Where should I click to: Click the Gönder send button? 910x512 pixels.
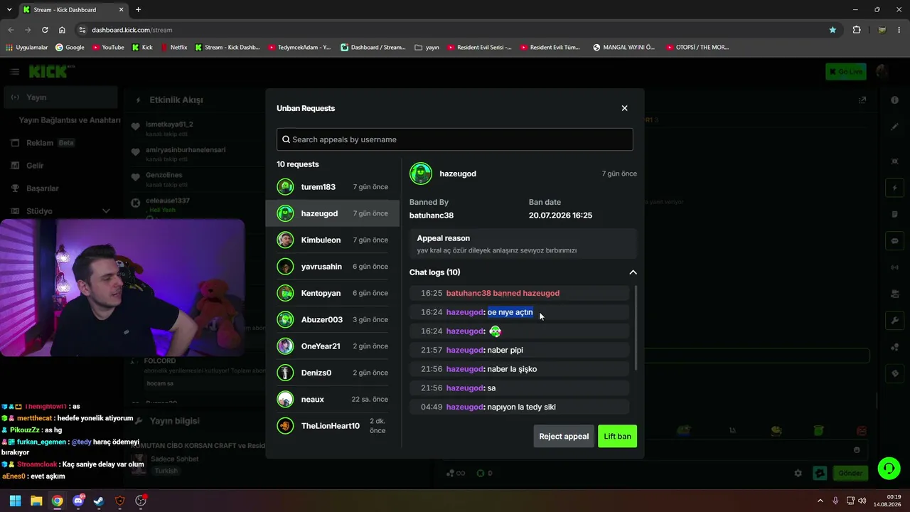850,473
